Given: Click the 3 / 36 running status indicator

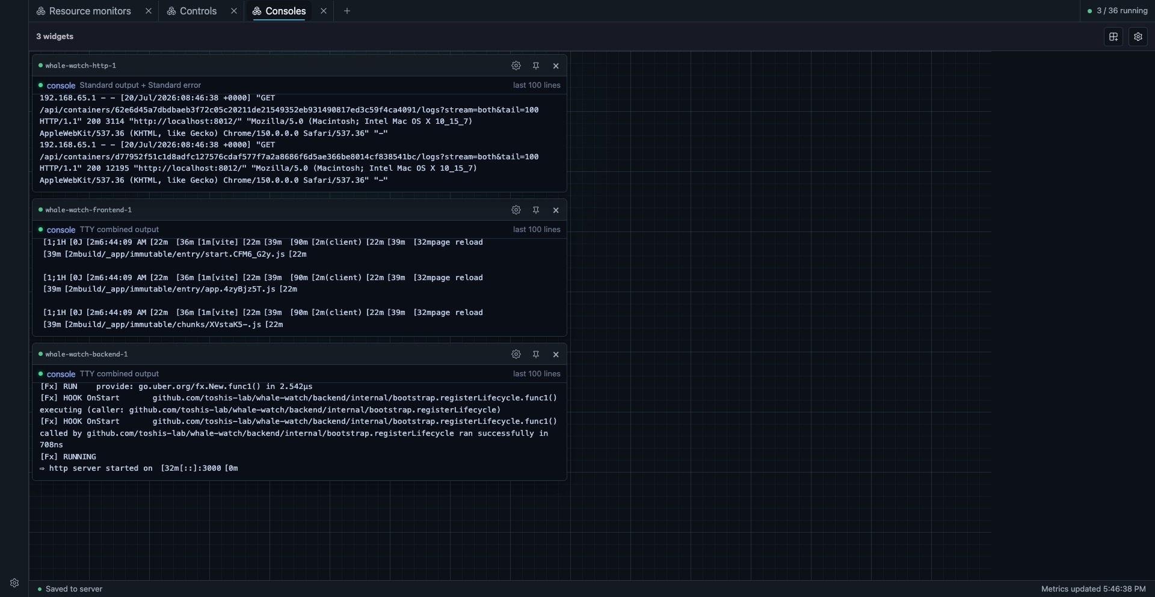Looking at the screenshot, I should pos(1117,11).
